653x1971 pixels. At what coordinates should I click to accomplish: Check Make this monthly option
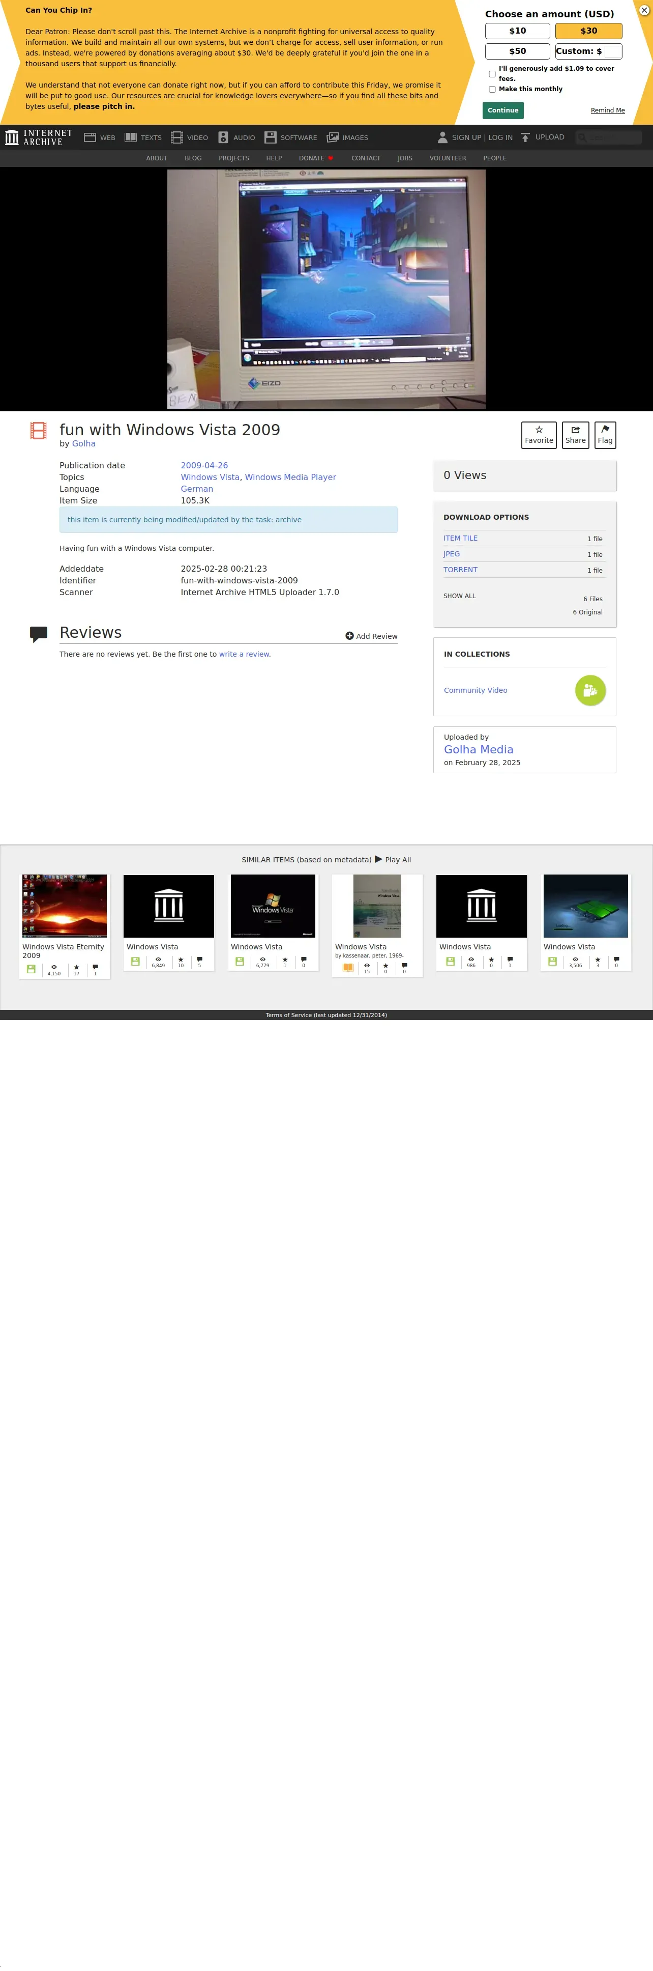(x=492, y=90)
